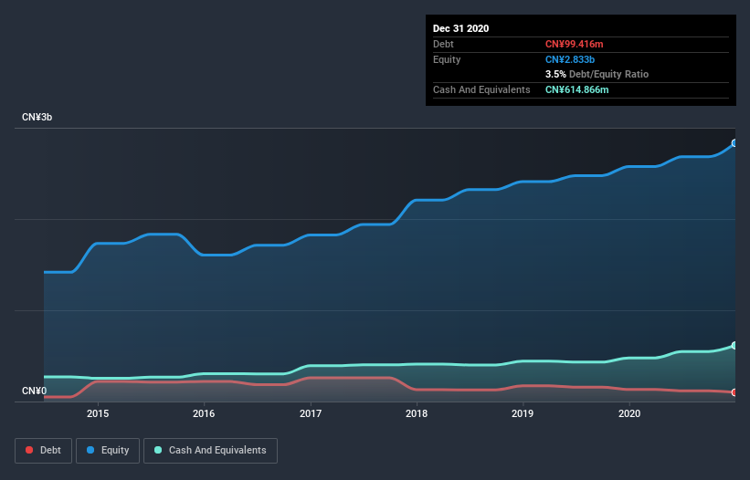Toggle the Equity series legend button

tap(108, 451)
